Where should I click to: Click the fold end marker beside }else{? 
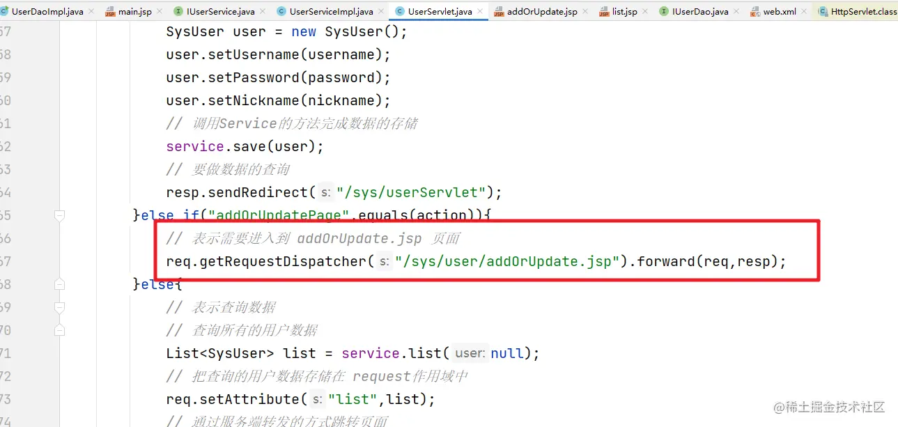pyautogui.click(x=59, y=284)
